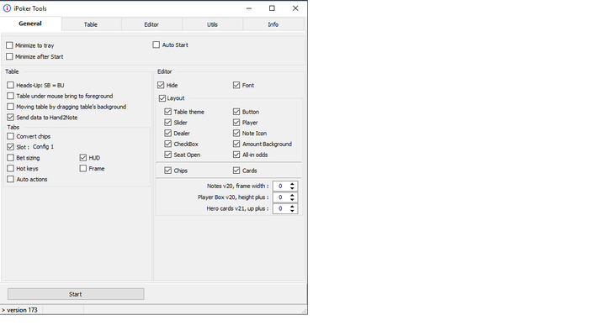Close the iPoker Tools window
Viewport: 589px width, 331px height.
coord(295,8)
